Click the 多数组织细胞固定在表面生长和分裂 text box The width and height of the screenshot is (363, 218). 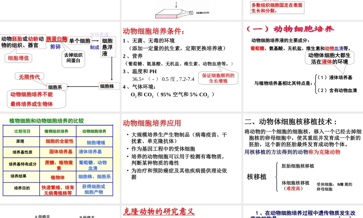pos(278,8)
